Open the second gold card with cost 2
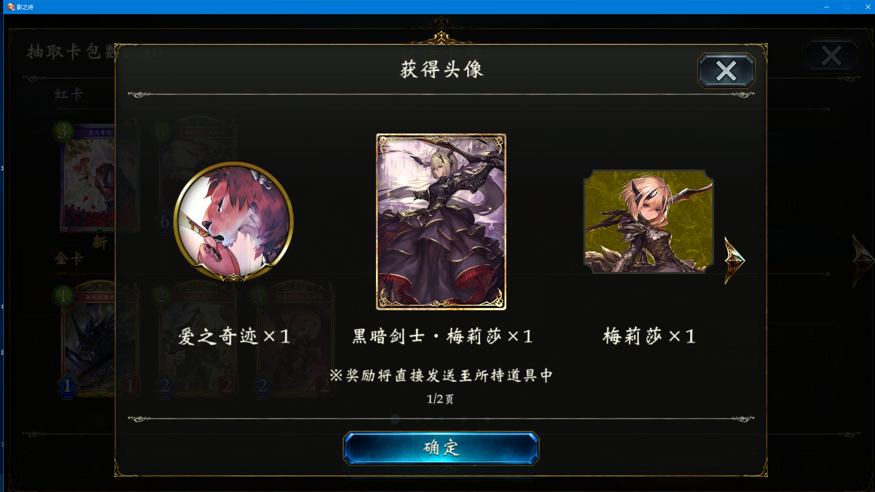This screenshot has height=492, width=875. point(197,339)
